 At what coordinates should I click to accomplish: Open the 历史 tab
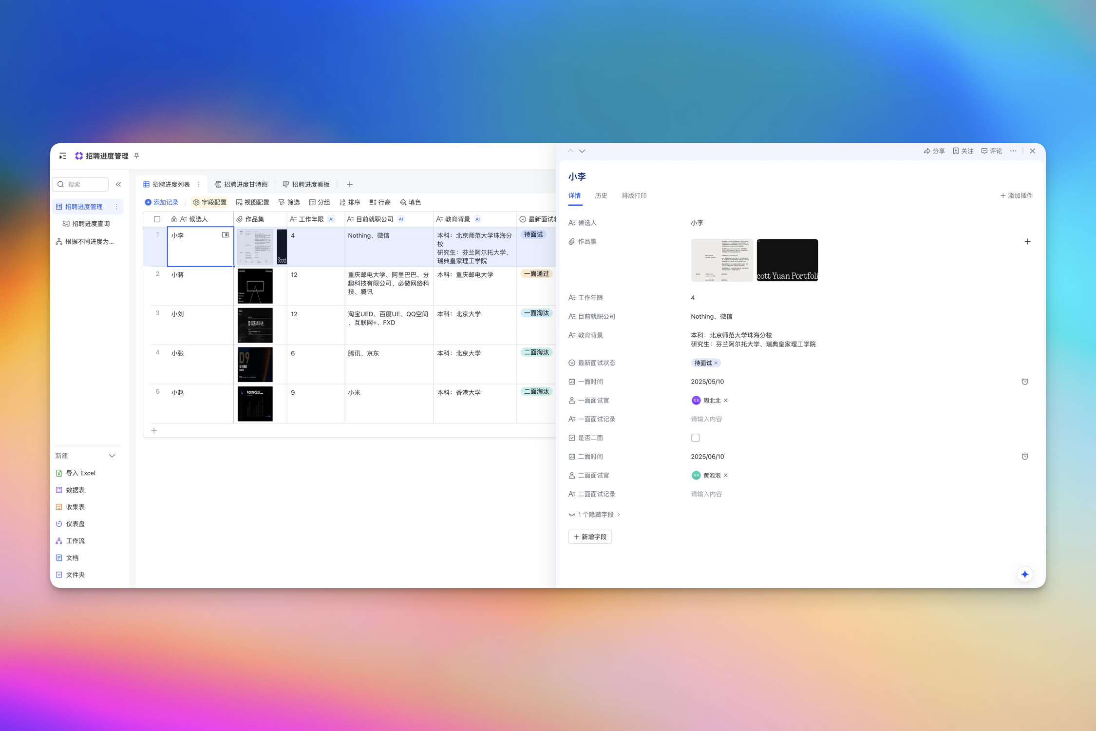(x=601, y=196)
